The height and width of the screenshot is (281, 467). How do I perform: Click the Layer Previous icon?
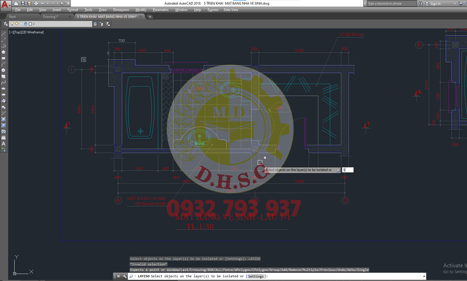coord(102,24)
